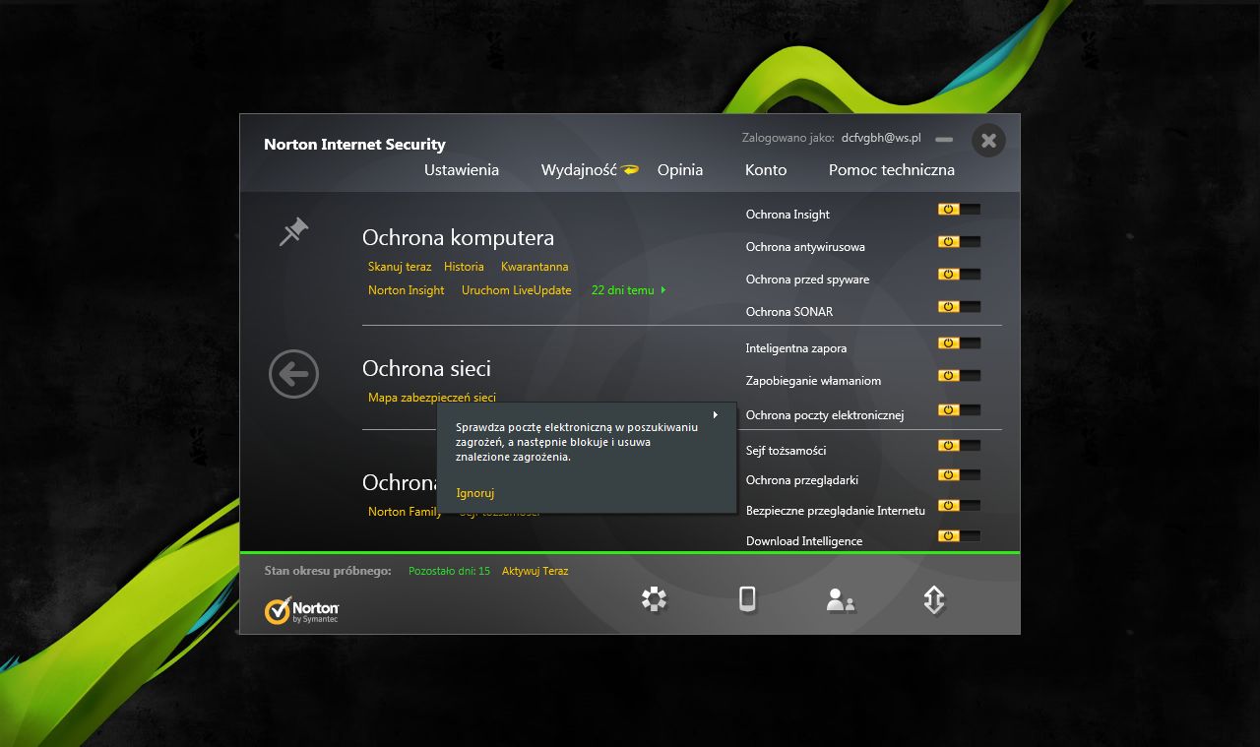Disable Ochrona przed spyware switch
This screenshot has height=747, width=1260.
click(960, 274)
